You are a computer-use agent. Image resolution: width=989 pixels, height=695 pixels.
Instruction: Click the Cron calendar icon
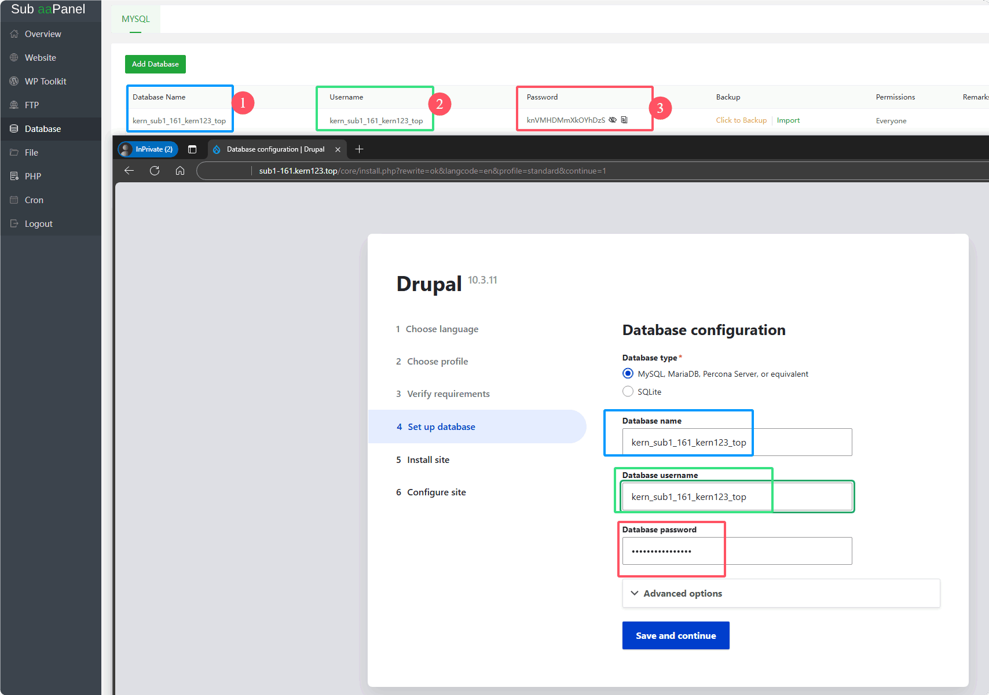[x=14, y=200]
